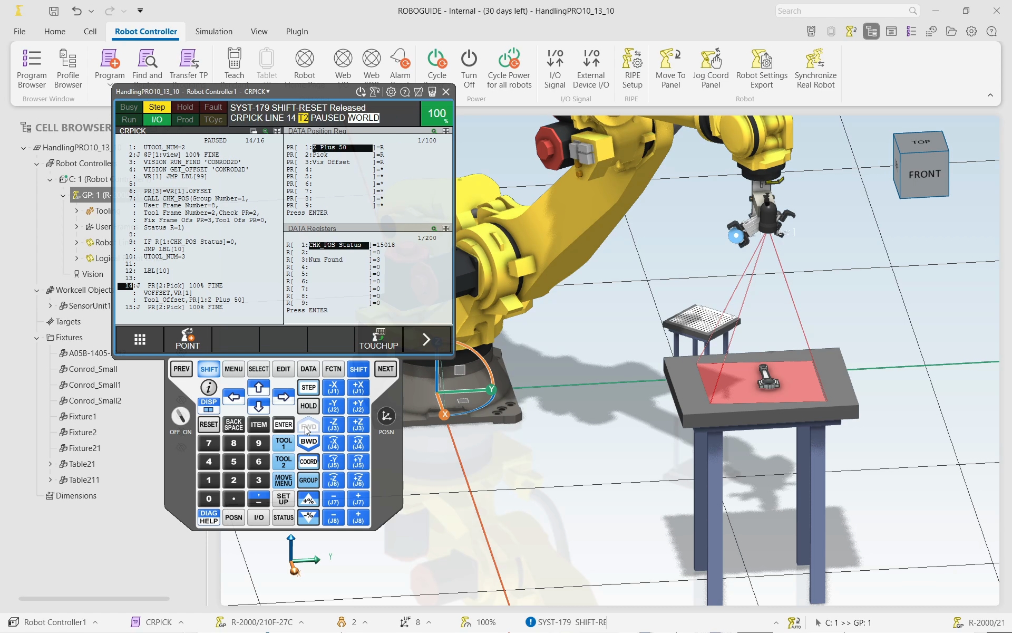This screenshot has width=1012, height=633.
Task: Open the Cell ribbon tab
Action: point(90,32)
